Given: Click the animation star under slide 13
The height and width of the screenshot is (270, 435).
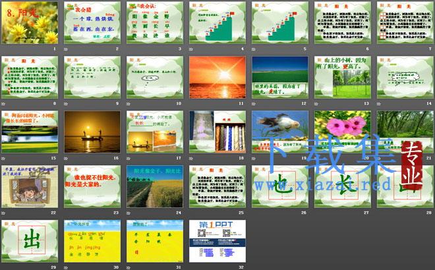Looking at the screenshot, I should (x=316, y=103).
